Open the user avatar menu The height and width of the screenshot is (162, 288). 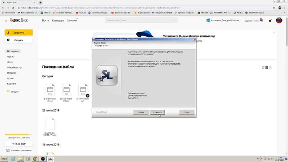279,20
